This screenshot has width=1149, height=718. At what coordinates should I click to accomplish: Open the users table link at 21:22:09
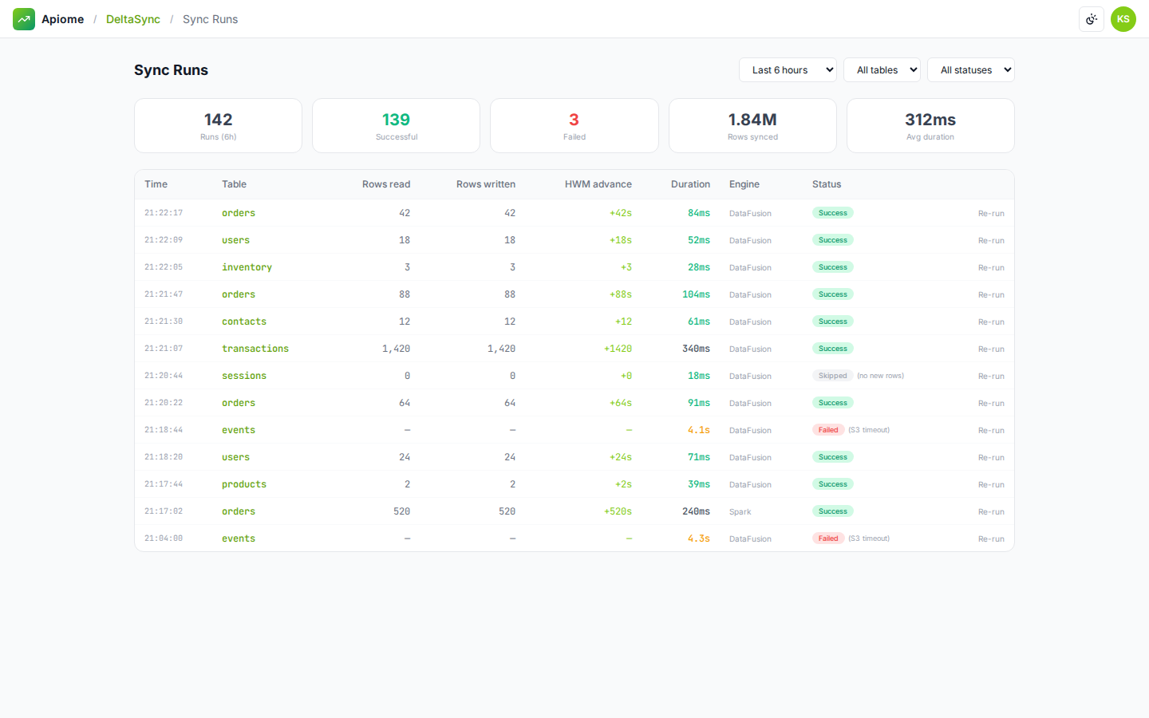click(235, 240)
